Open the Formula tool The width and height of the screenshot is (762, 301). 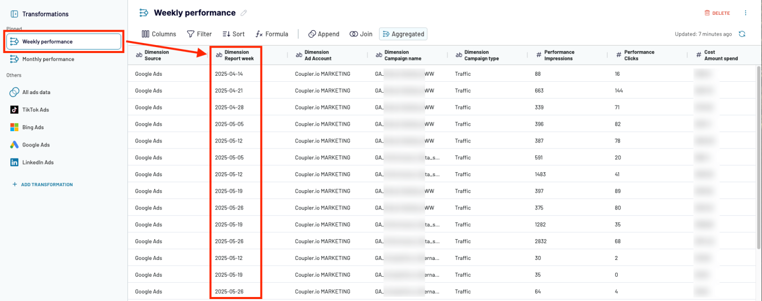(271, 34)
